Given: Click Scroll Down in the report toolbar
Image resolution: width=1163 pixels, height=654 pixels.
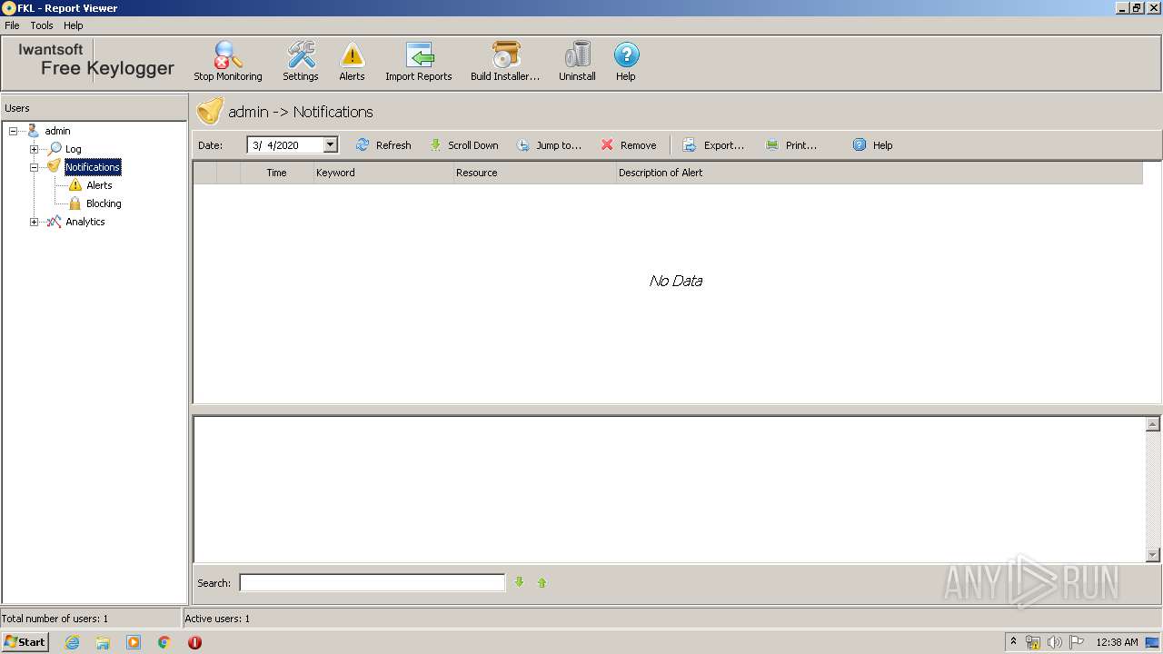Looking at the screenshot, I should [x=463, y=145].
